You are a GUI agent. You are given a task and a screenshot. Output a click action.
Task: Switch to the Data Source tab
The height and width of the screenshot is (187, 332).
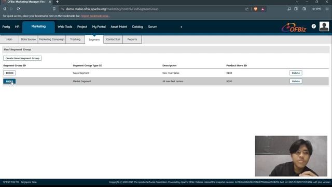(x=29, y=39)
